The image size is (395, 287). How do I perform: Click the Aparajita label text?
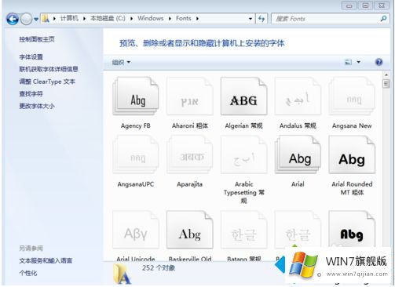[x=190, y=184]
